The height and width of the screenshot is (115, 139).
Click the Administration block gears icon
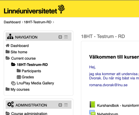coord(11,104)
